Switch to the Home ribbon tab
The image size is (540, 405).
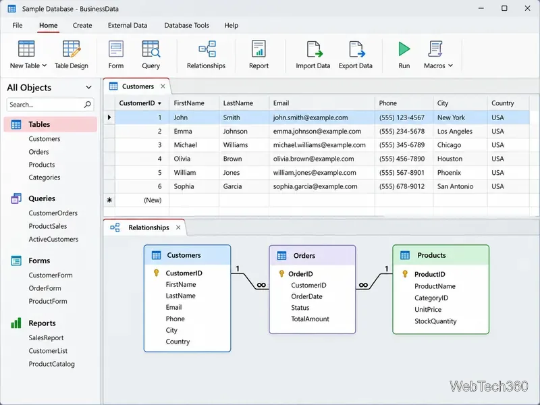coord(48,25)
